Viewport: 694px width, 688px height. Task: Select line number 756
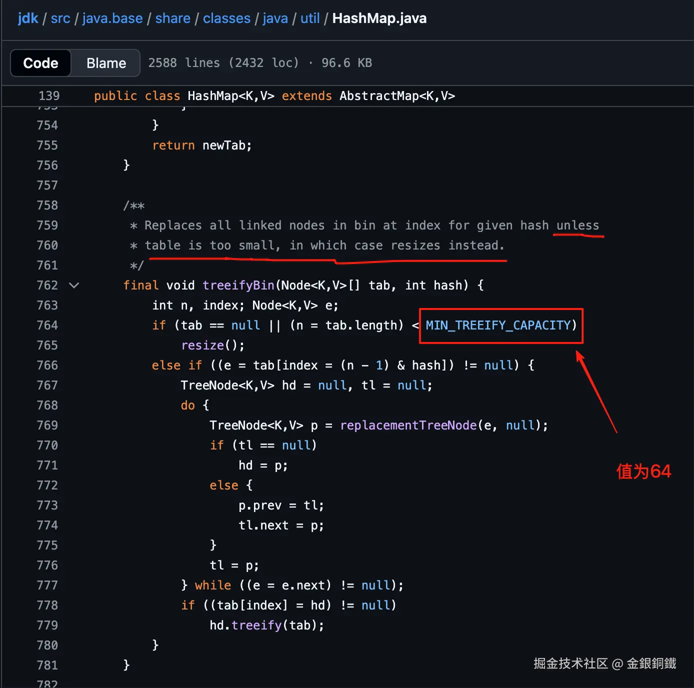47,165
